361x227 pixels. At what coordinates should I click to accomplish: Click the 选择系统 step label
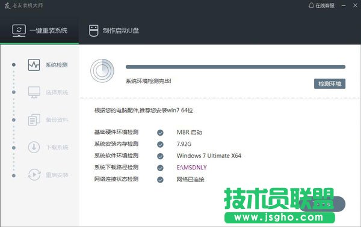click(x=57, y=92)
